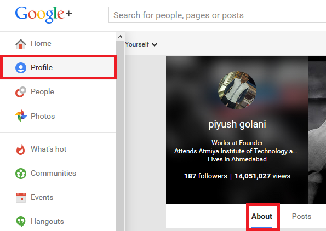326x231 pixels.
Task: Switch to the About tab
Action: [262, 216]
